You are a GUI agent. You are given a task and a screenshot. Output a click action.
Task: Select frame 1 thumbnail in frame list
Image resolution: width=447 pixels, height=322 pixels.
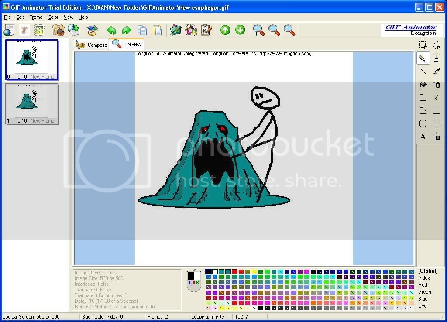(x=32, y=104)
